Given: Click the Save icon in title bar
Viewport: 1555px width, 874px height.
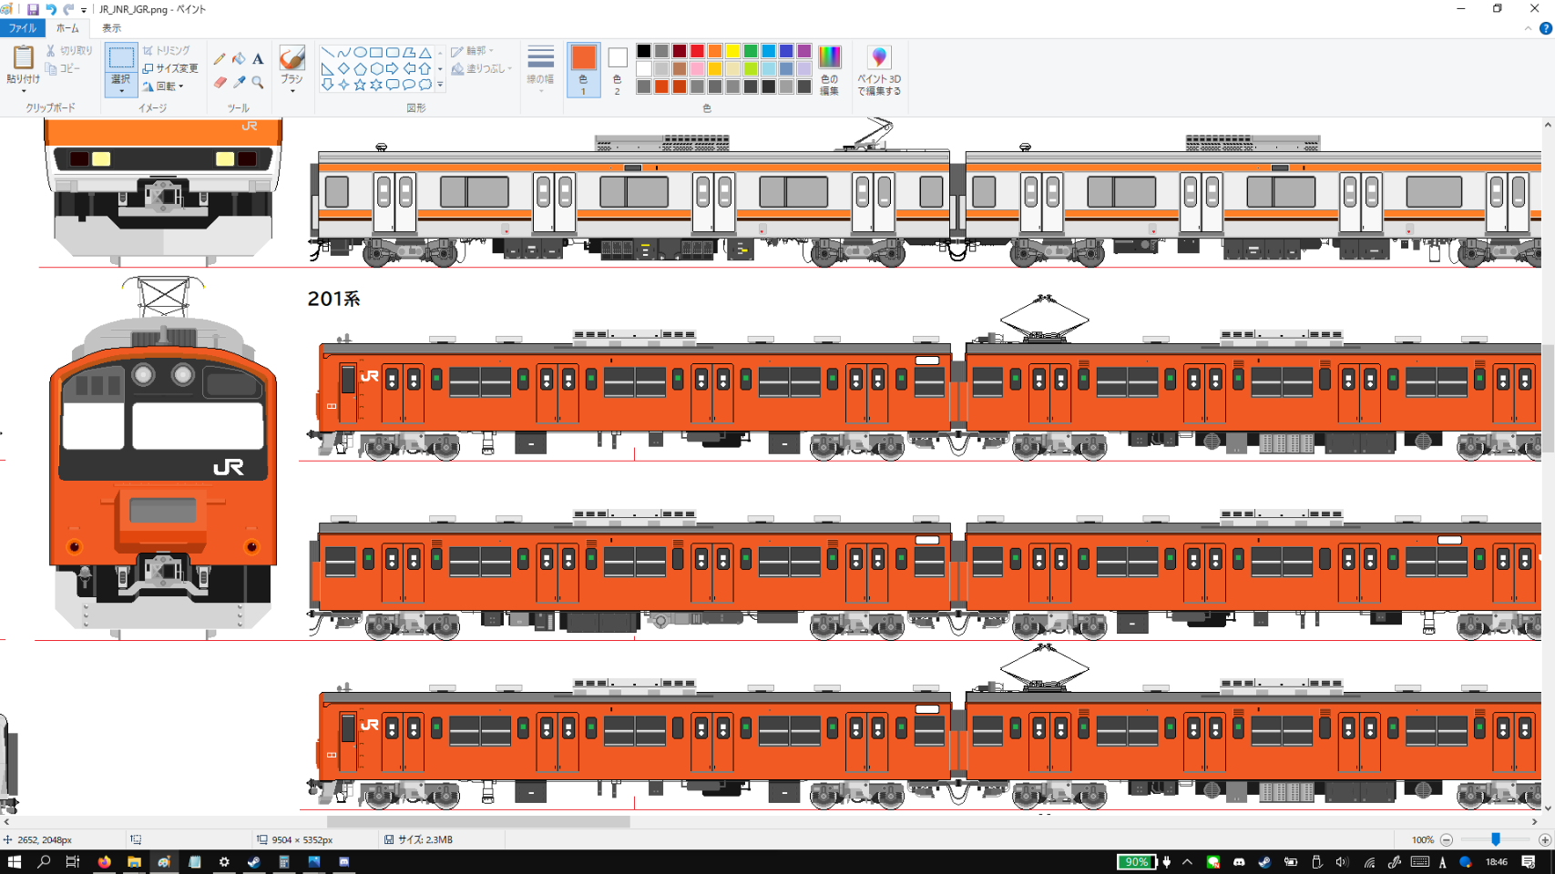Looking at the screenshot, I should pos(33,9).
